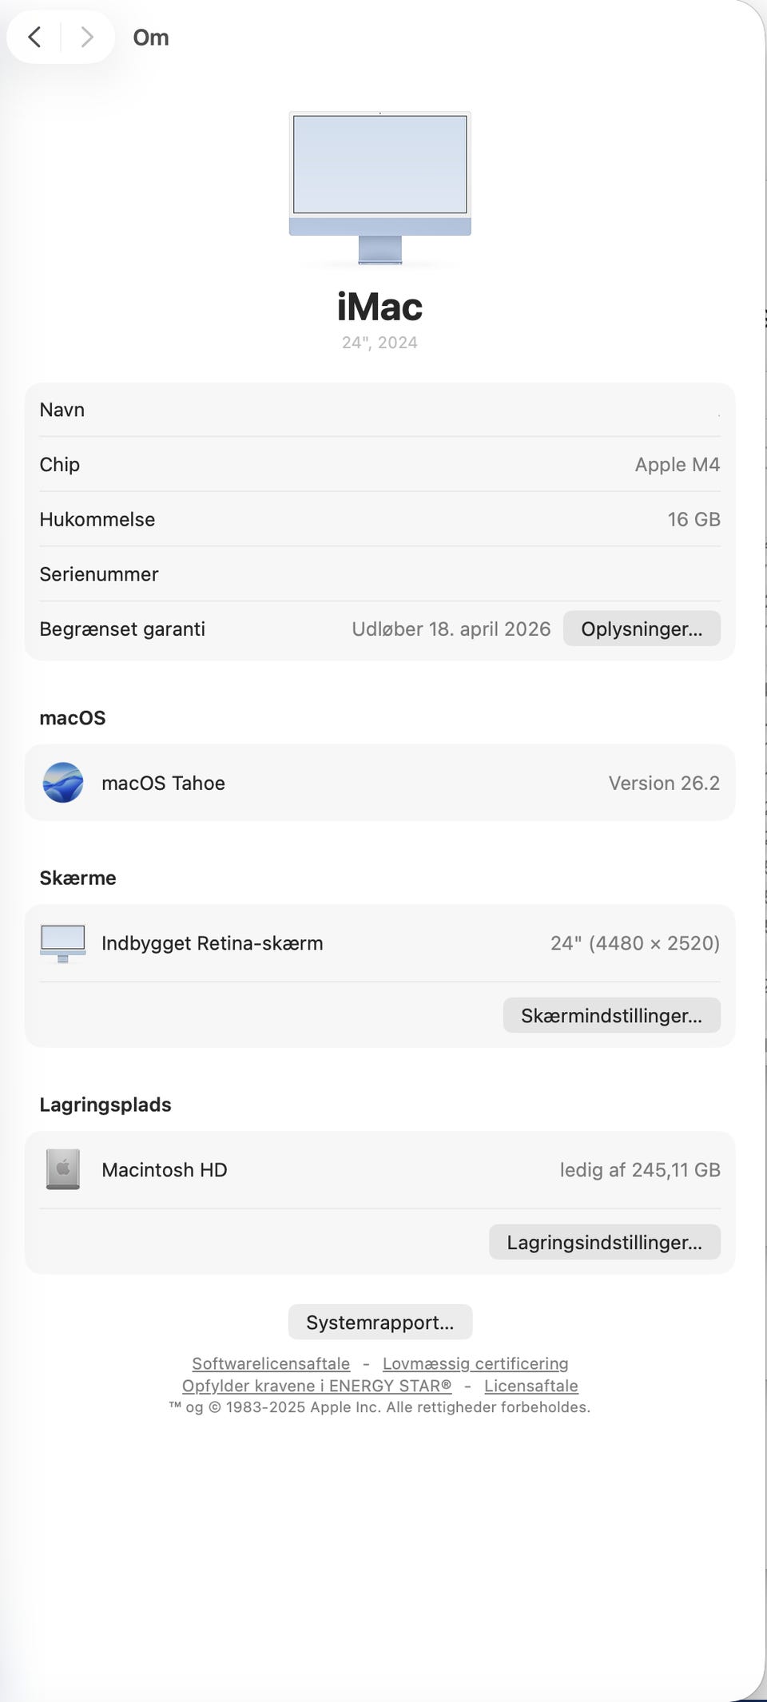Click the back navigation arrow
Screen dimensions: 767x1702
click(x=34, y=37)
